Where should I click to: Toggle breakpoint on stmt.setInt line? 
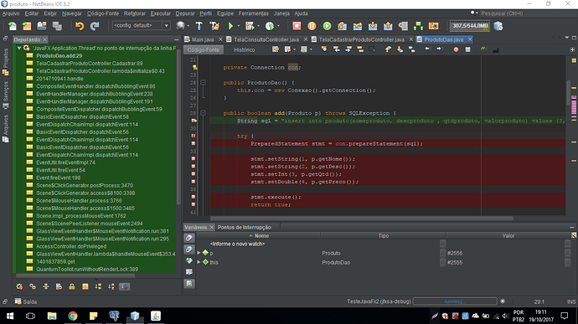coord(194,174)
